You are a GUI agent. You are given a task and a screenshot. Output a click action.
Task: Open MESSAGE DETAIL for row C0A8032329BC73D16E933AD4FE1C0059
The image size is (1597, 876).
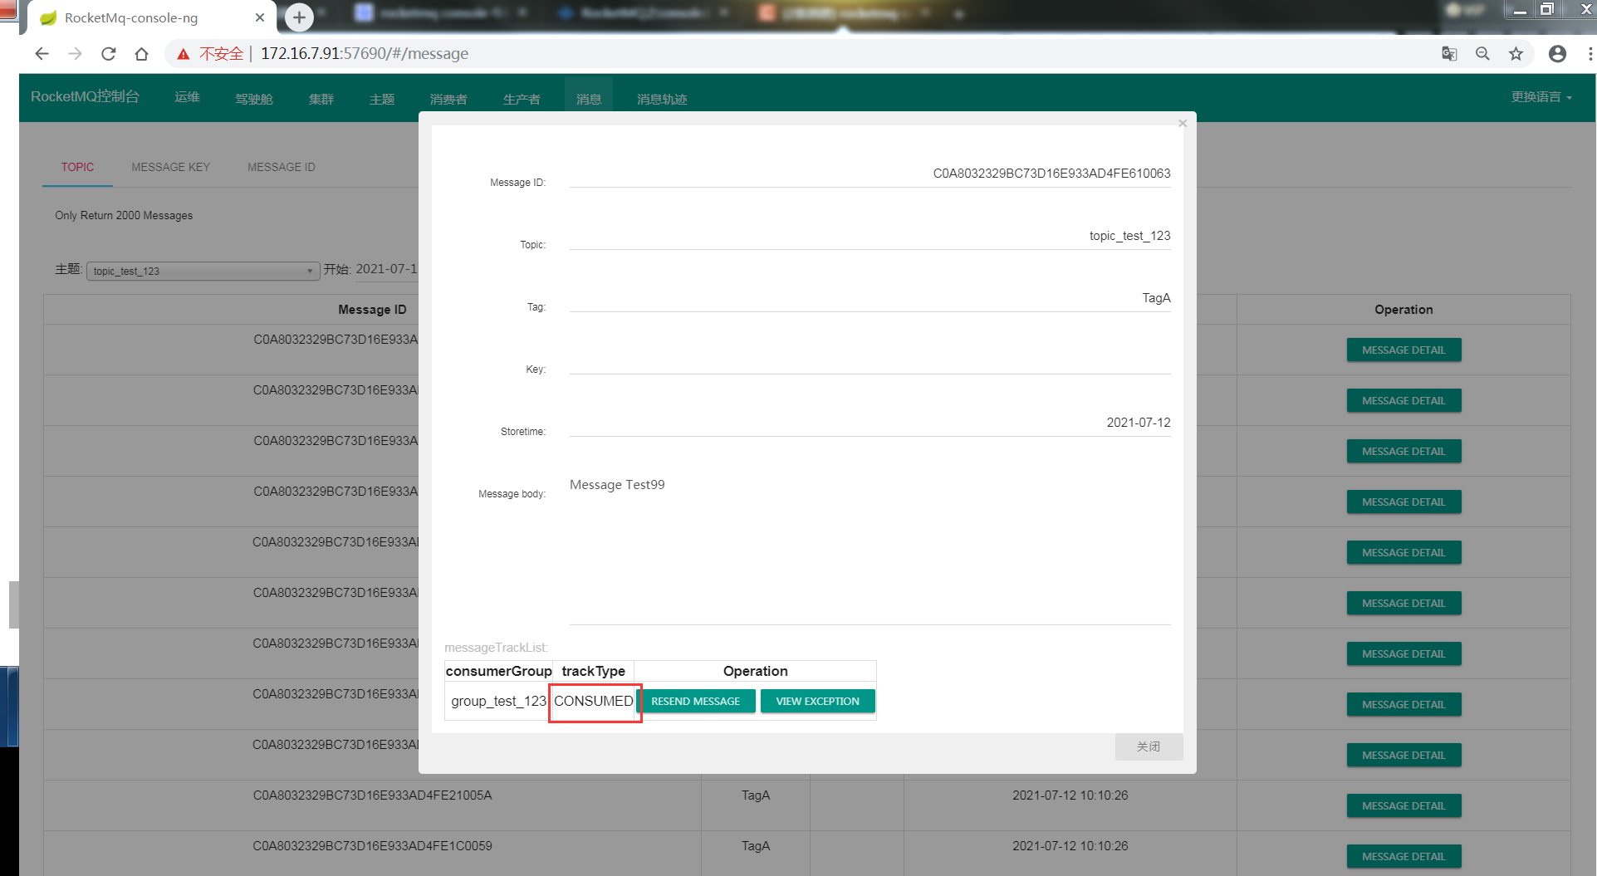[1403, 856]
